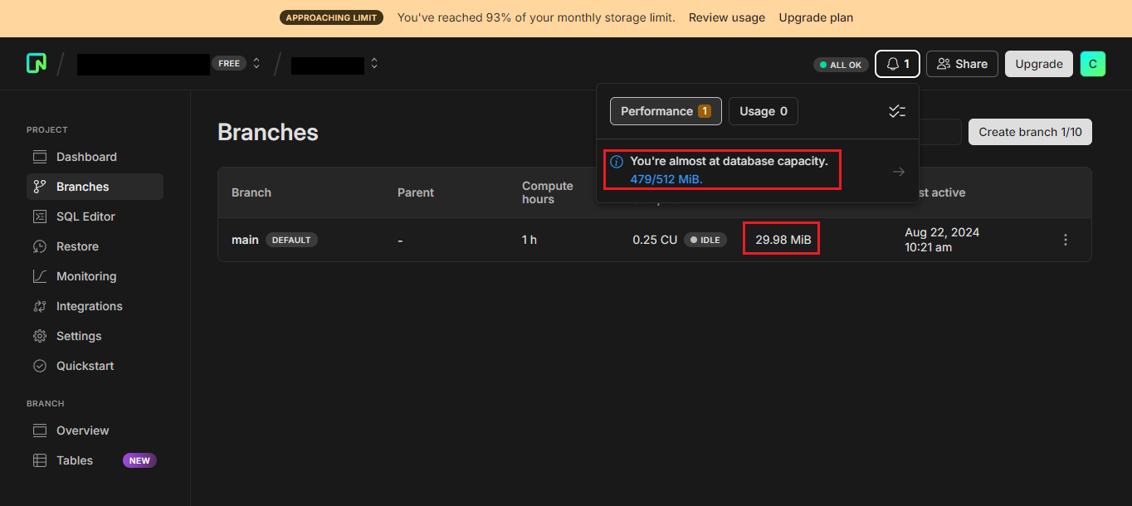Expand the branch selector chevrons in header

[x=374, y=63]
